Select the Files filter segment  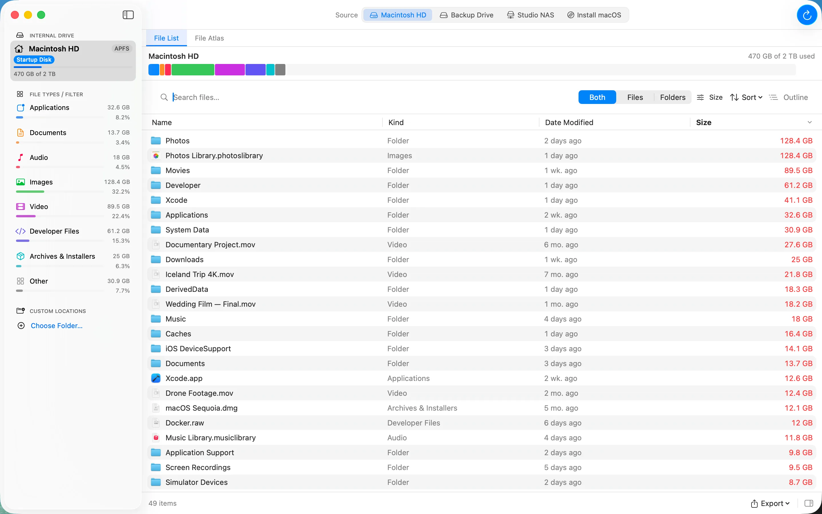(635, 97)
